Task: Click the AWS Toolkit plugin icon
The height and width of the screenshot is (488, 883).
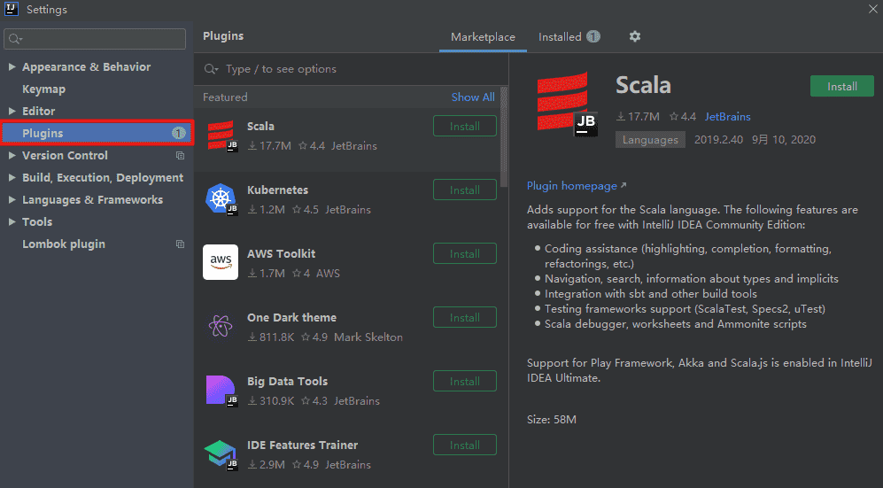Action: [x=221, y=262]
